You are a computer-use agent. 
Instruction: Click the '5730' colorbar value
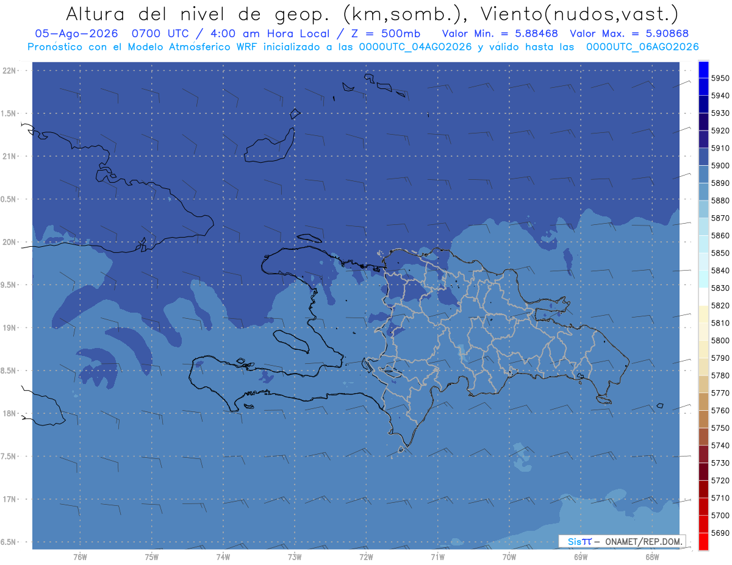720,463
